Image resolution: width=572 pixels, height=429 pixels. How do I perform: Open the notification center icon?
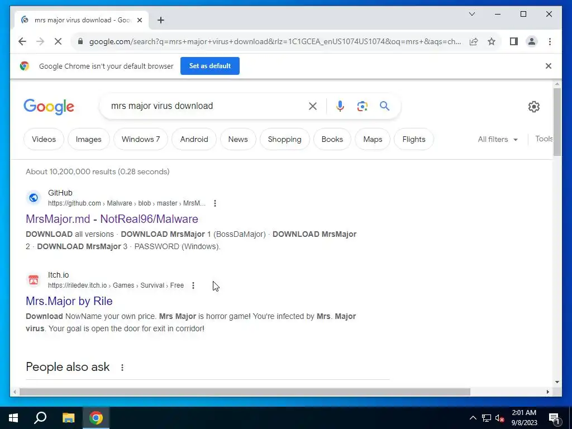coord(555,418)
